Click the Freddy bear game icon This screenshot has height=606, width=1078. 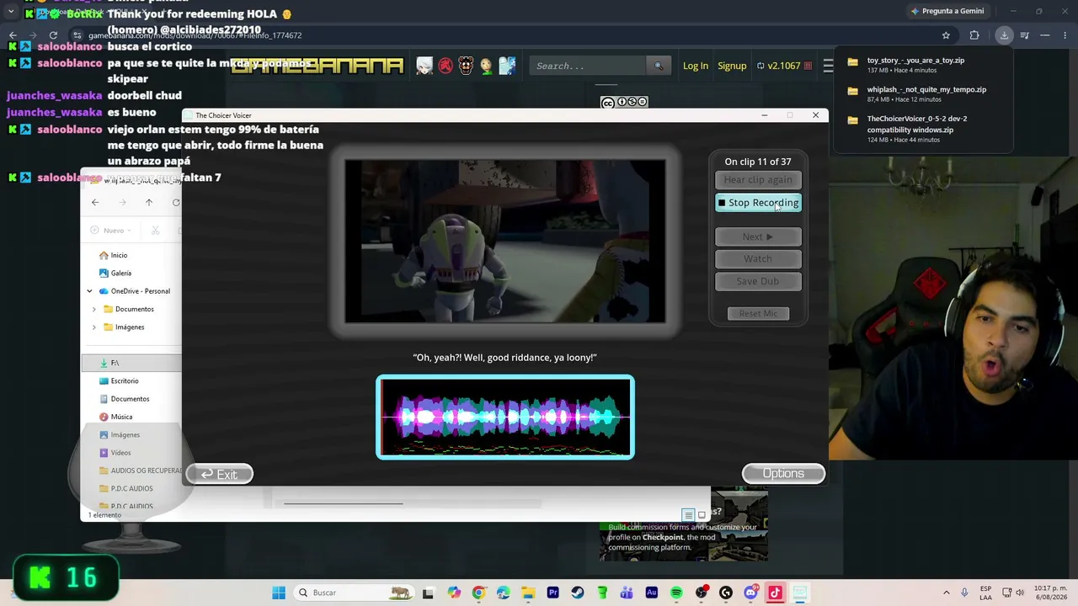coord(466,66)
